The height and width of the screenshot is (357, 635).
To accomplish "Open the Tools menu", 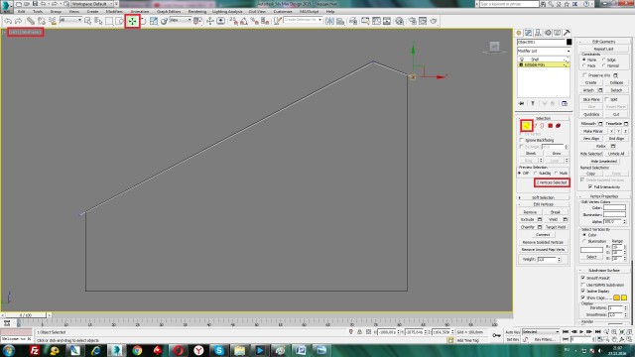I will coord(38,11).
